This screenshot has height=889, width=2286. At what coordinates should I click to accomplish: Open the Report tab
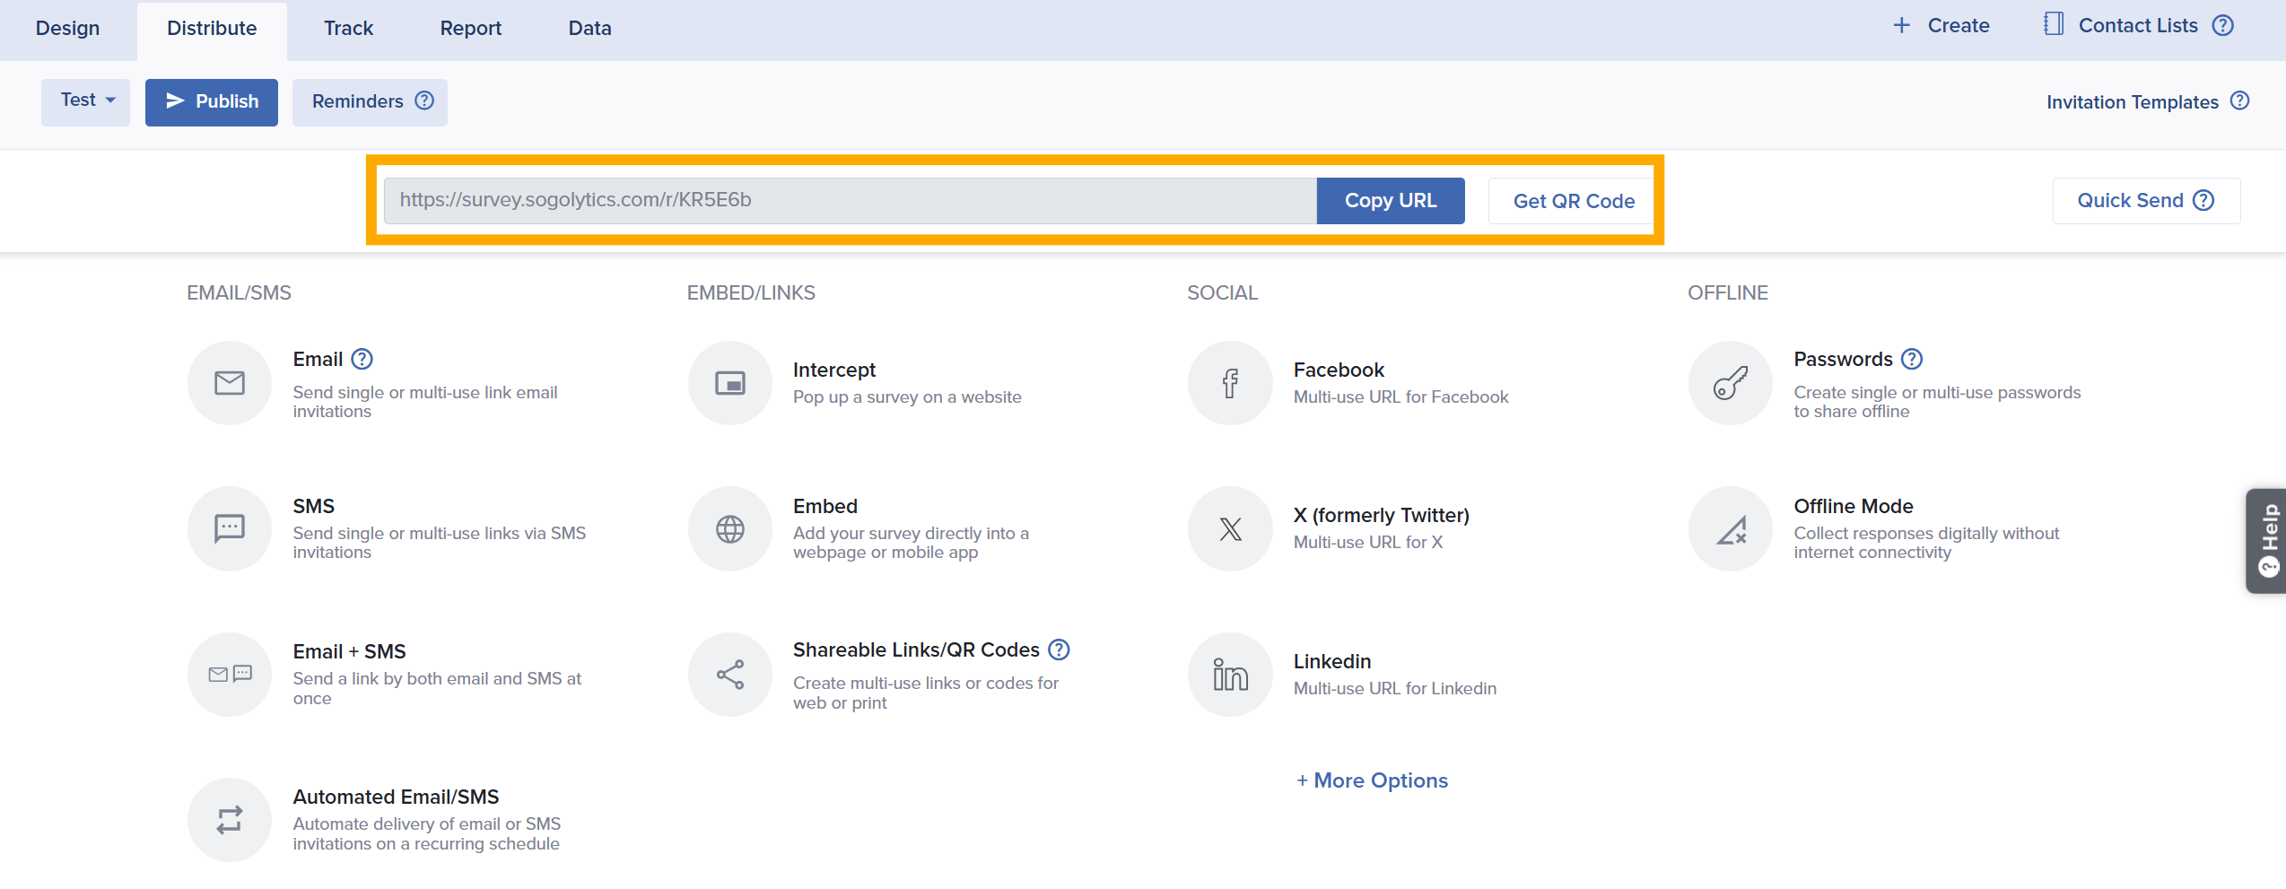(470, 29)
